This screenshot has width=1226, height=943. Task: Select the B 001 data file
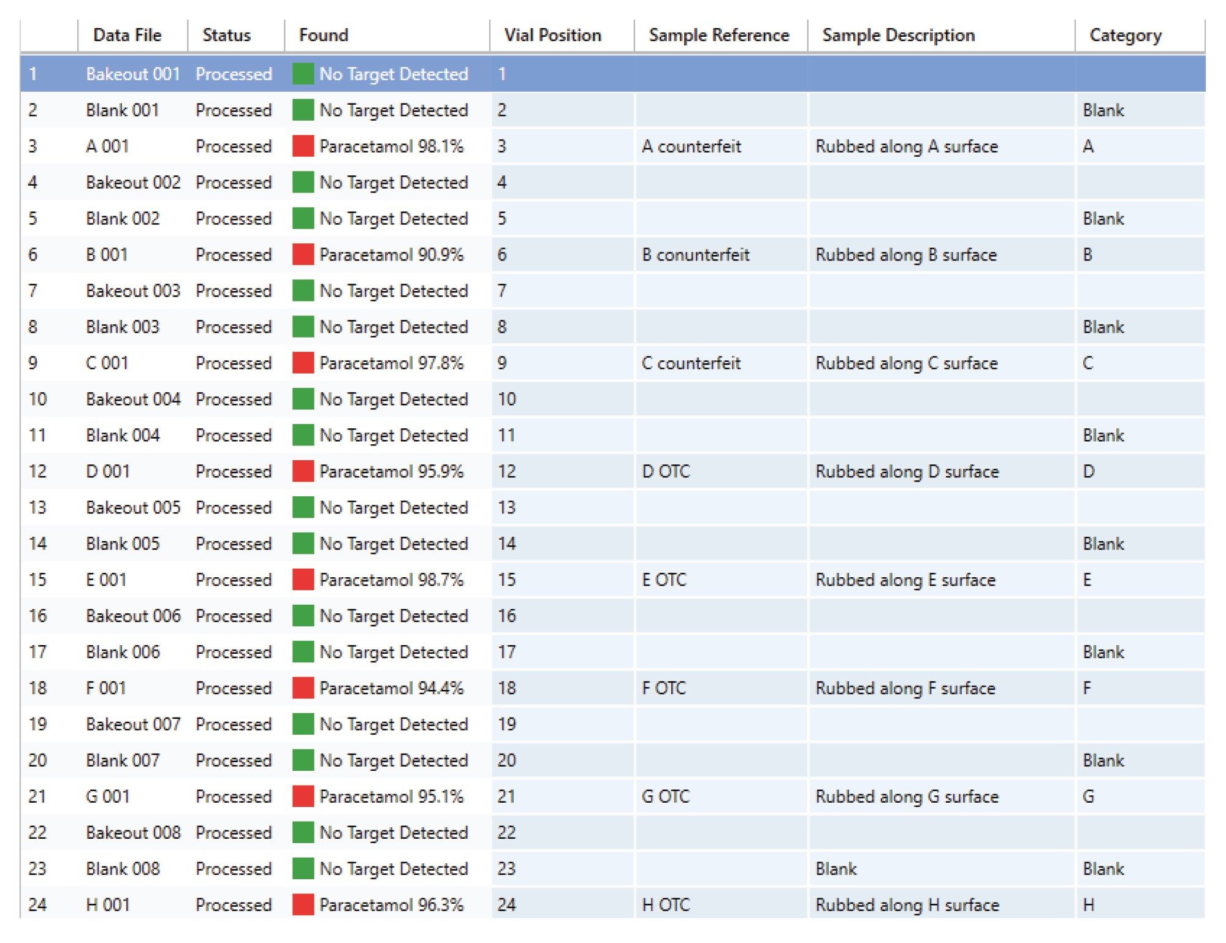107,255
